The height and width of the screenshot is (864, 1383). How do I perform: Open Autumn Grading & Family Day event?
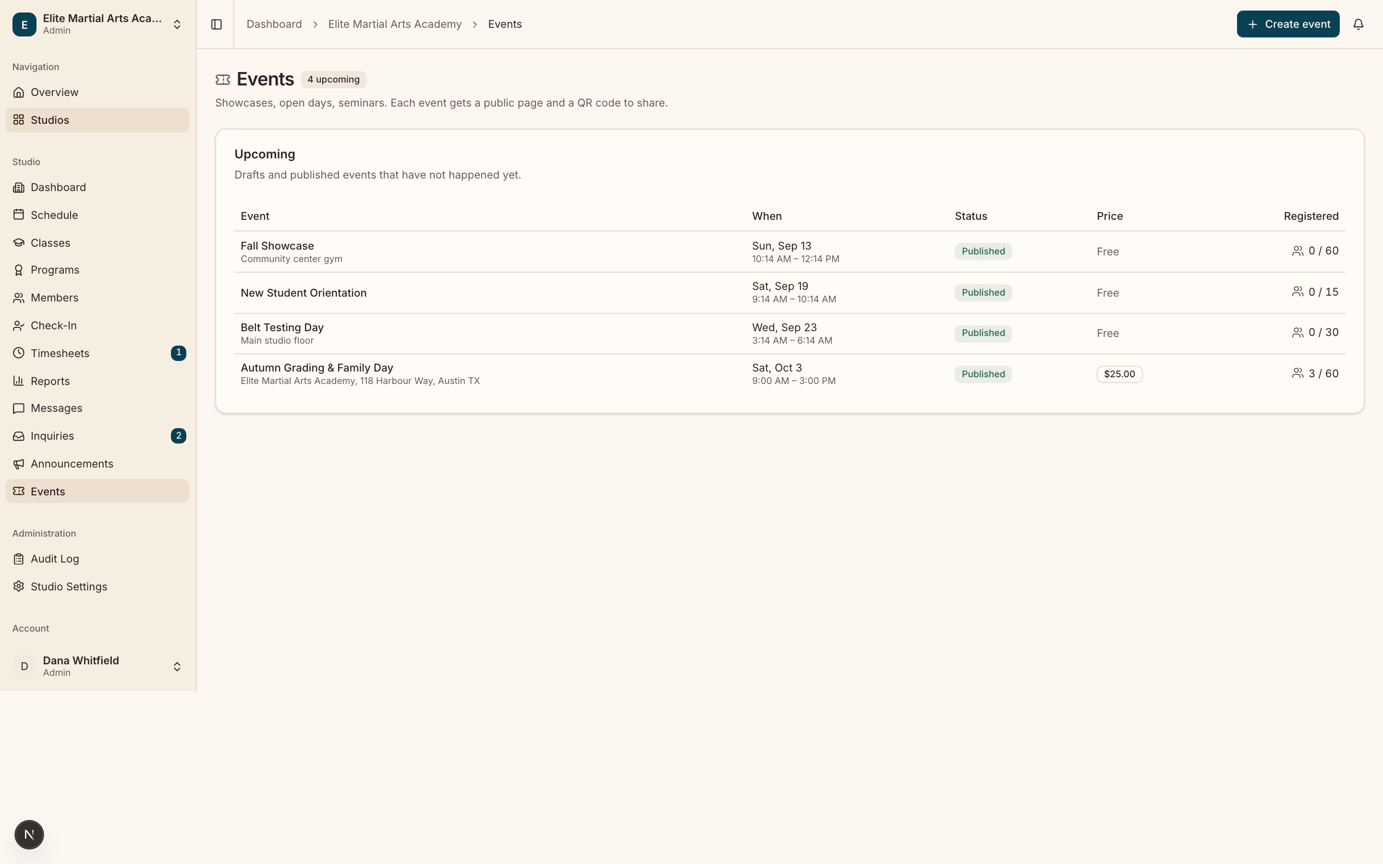[316, 368]
